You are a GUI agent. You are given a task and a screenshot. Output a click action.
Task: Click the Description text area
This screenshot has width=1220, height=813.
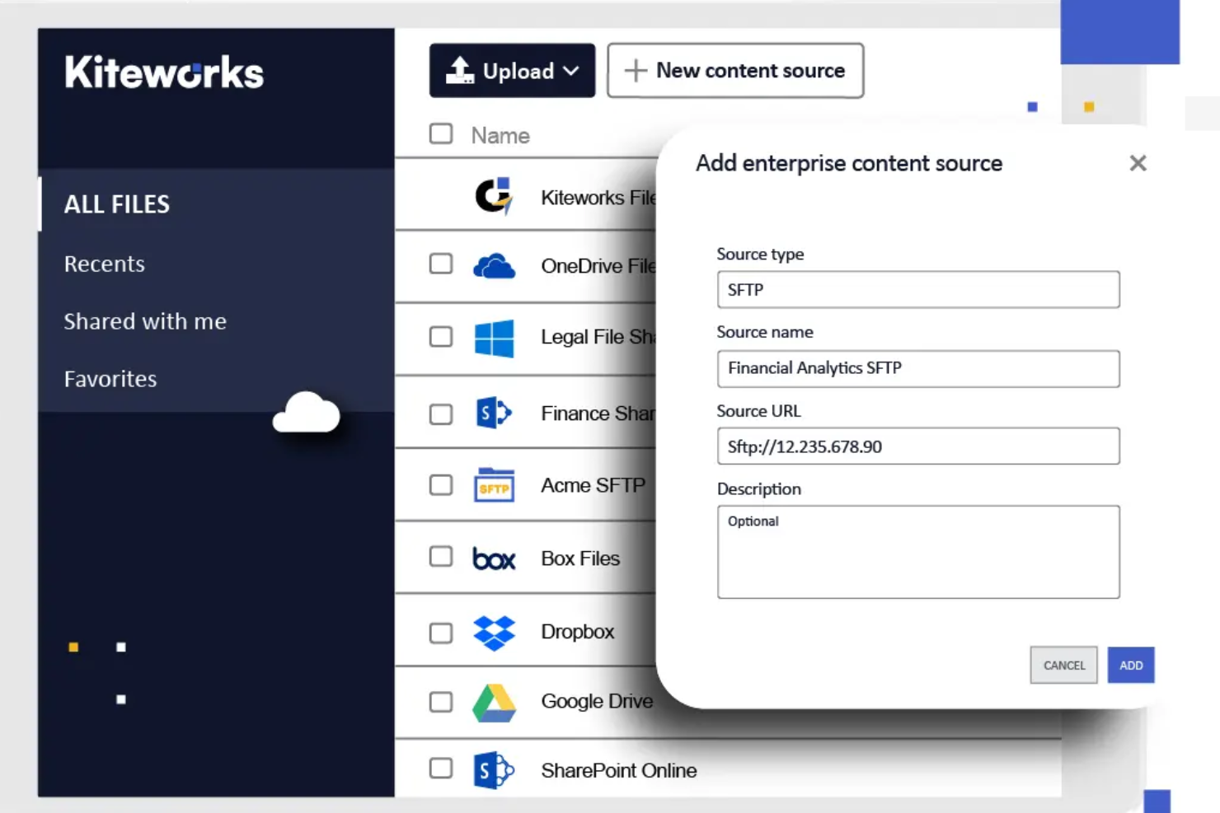918,552
